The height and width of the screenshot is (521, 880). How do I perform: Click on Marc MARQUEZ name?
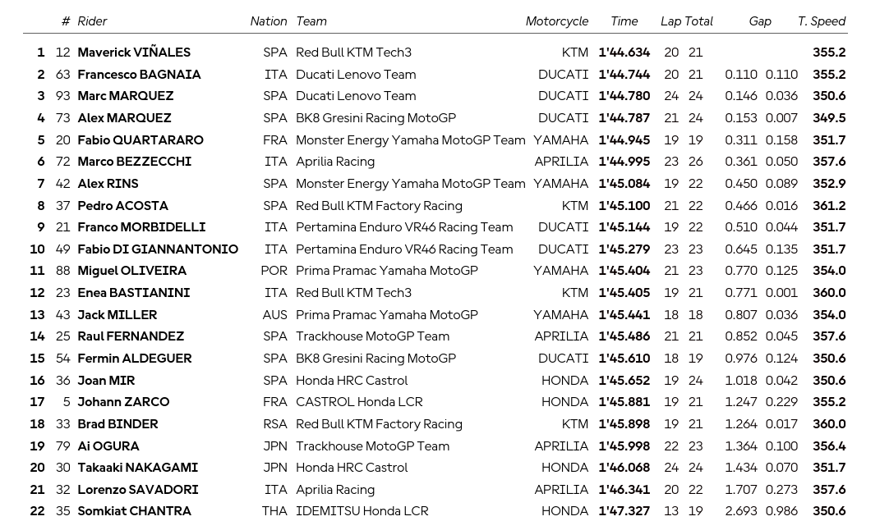click(126, 96)
